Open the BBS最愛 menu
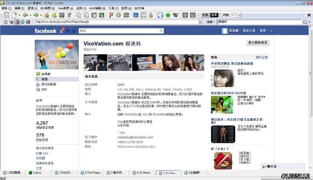Screen dimensions: 313x180 [x=47, y=8]
